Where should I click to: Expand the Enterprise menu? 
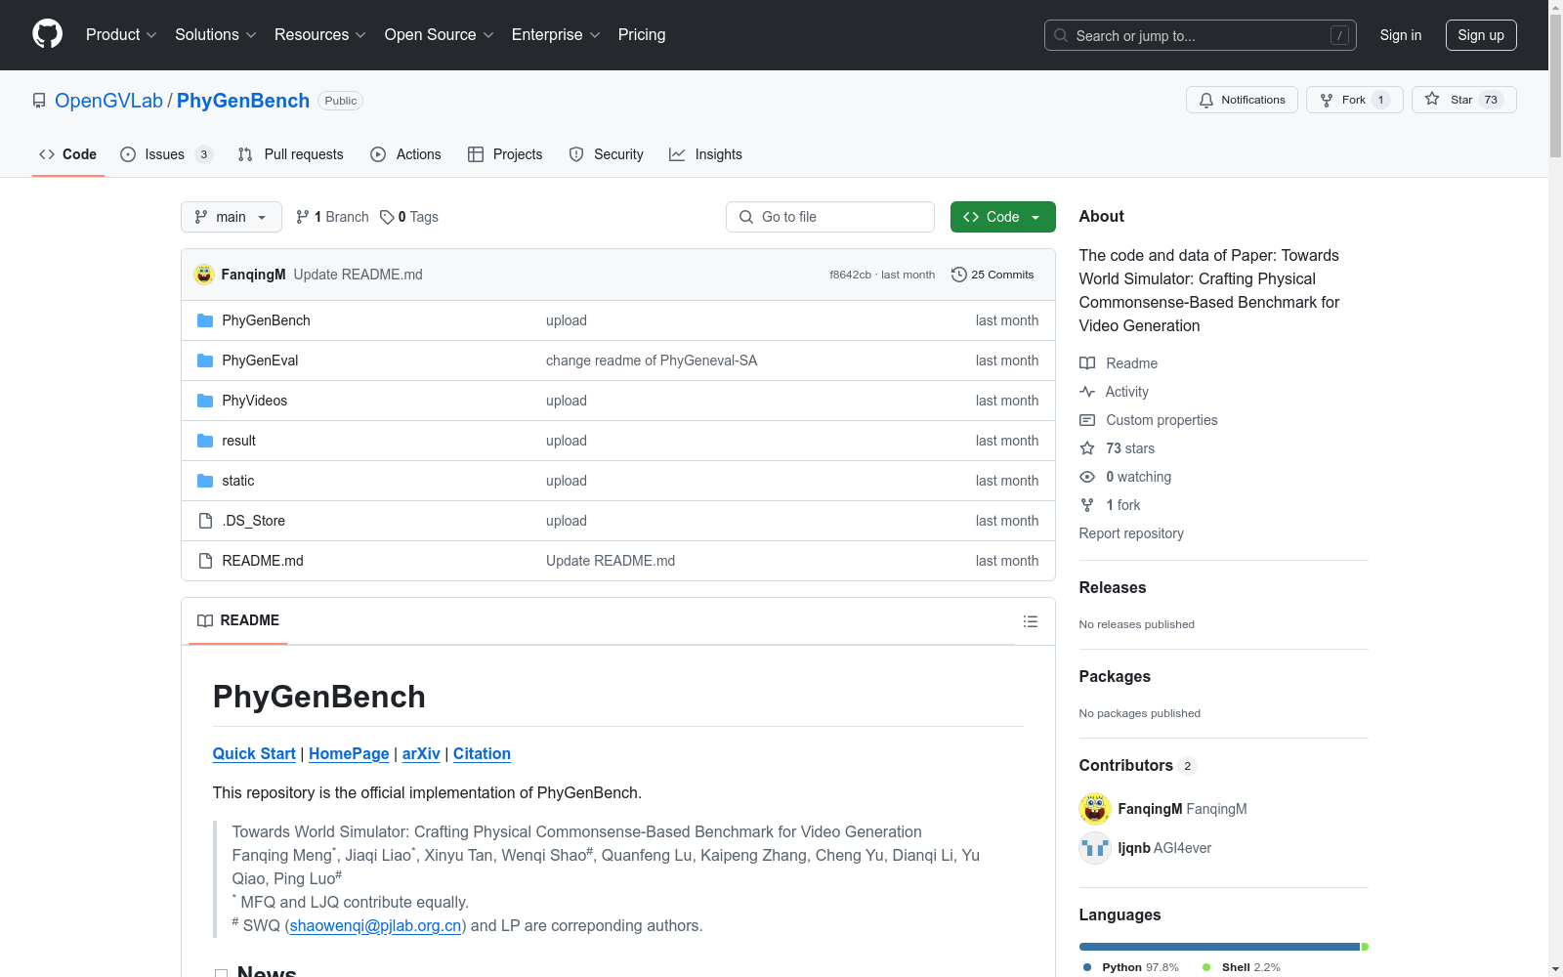tap(557, 35)
